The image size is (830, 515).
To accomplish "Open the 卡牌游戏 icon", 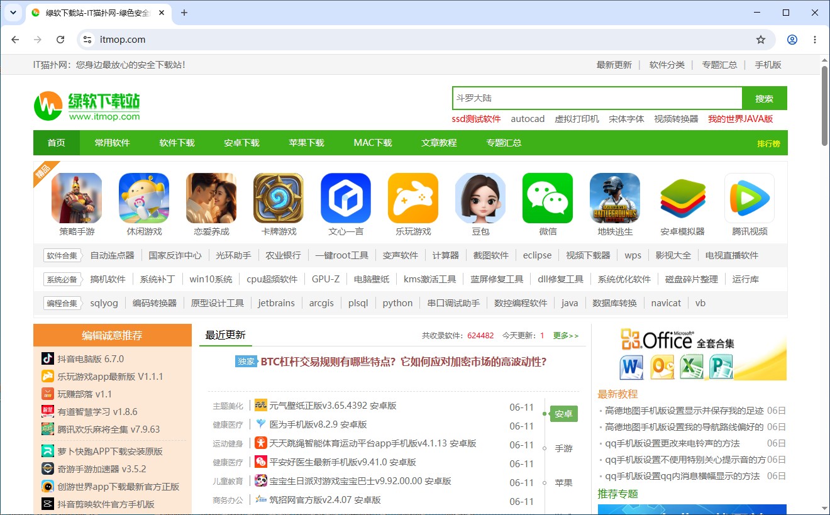I will tap(279, 198).
